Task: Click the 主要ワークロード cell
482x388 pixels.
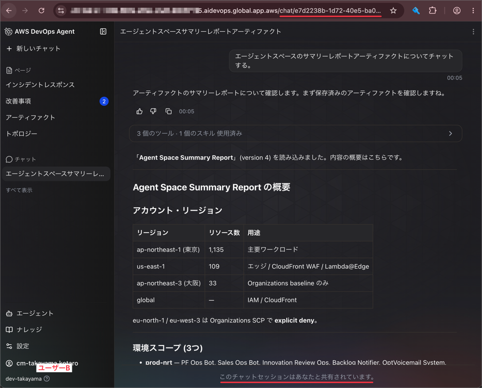Action: coord(308,250)
